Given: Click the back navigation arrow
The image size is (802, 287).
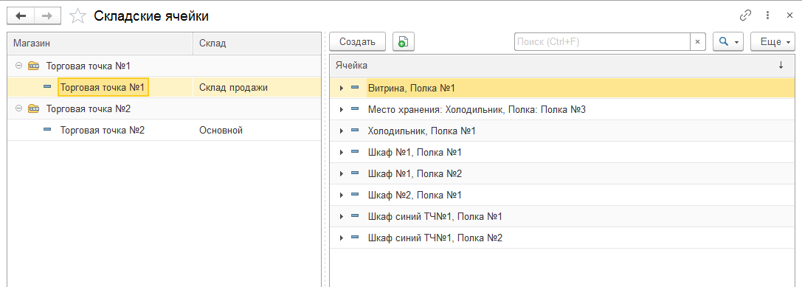Looking at the screenshot, I should pyautogui.click(x=21, y=16).
